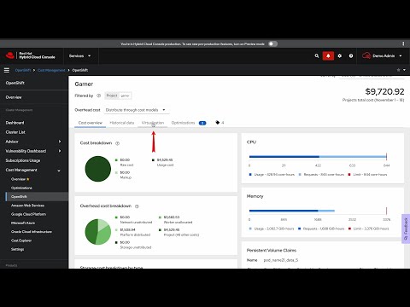Switch to the Virtualization tab
The width and height of the screenshot is (410, 307).
[x=153, y=123]
